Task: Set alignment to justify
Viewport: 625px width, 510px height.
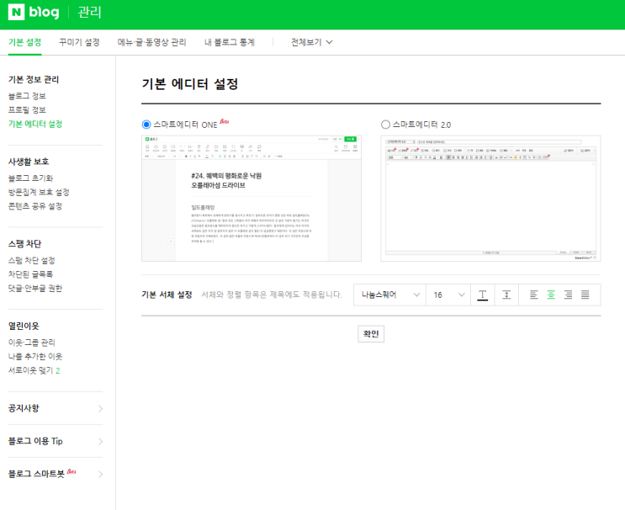Action: 585,295
